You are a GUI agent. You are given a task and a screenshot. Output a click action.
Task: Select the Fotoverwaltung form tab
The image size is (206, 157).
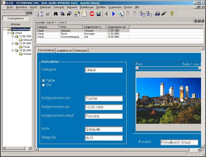(46, 50)
